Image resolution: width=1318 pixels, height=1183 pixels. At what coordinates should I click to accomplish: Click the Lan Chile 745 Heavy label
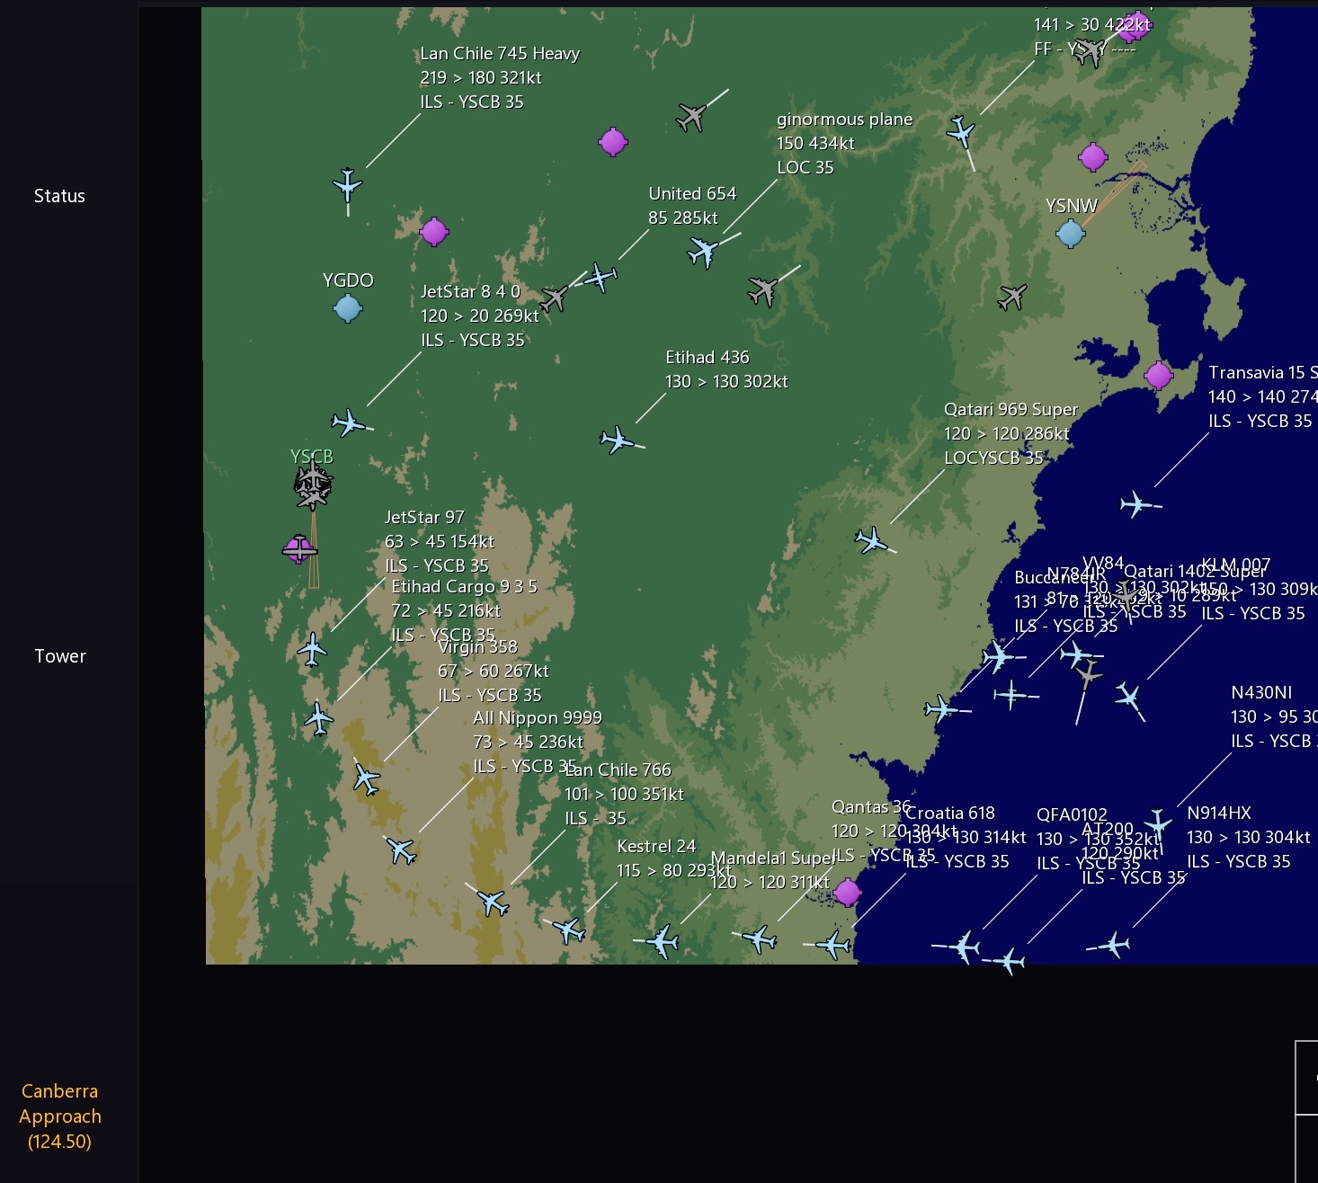(x=500, y=78)
